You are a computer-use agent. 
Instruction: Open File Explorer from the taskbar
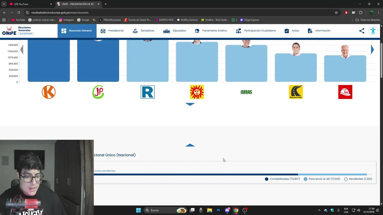(x=209, y=210)
